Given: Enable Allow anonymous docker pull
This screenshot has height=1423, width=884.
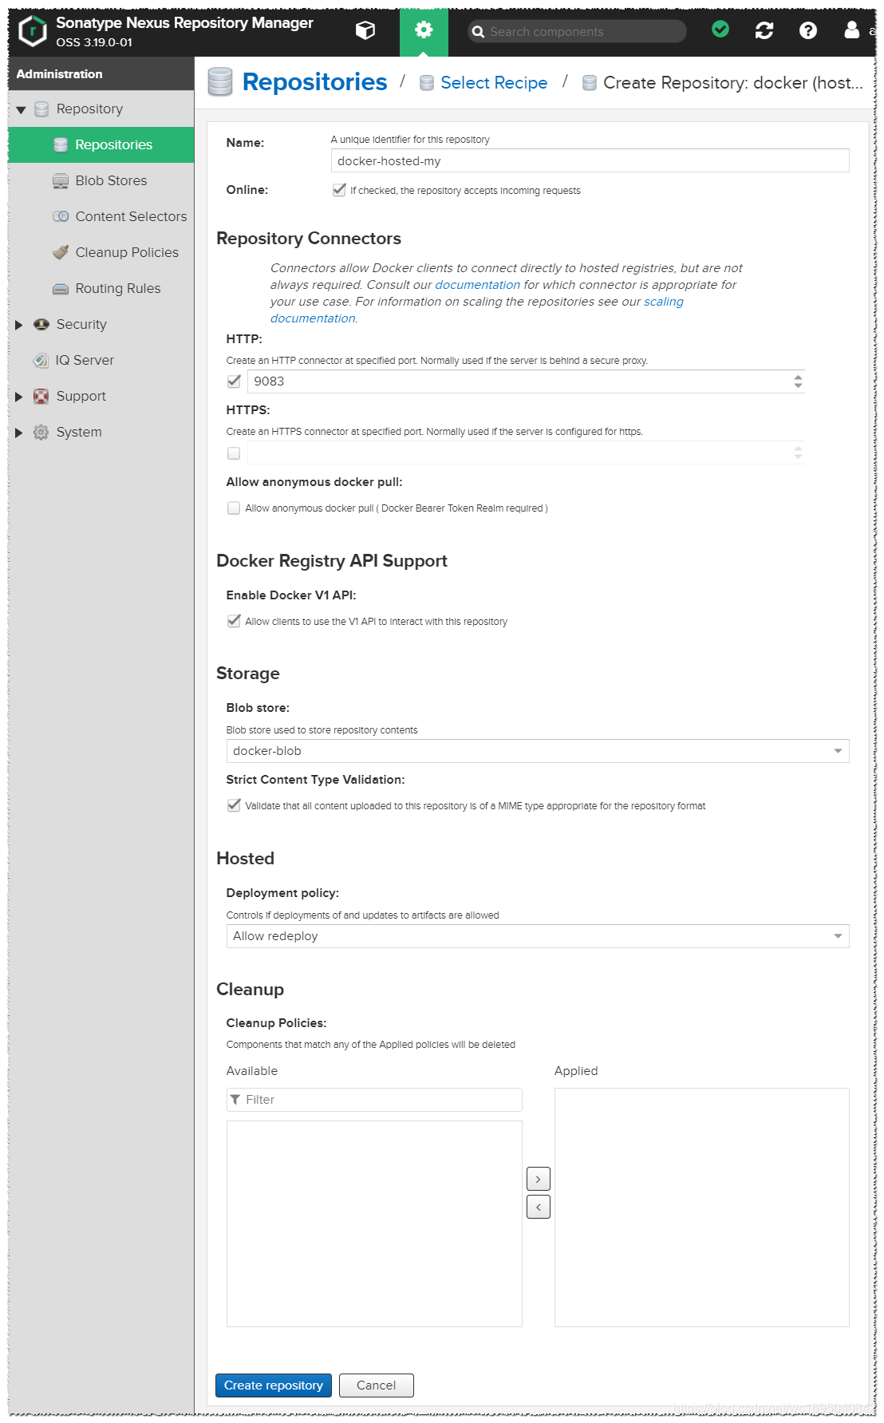Looking at the screenshot, I should click(x=234, y=508).
